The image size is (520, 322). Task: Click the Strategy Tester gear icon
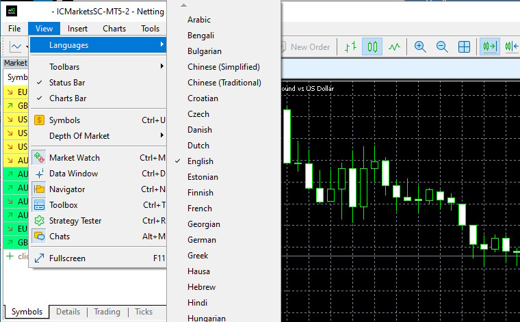tap(39, 221)
